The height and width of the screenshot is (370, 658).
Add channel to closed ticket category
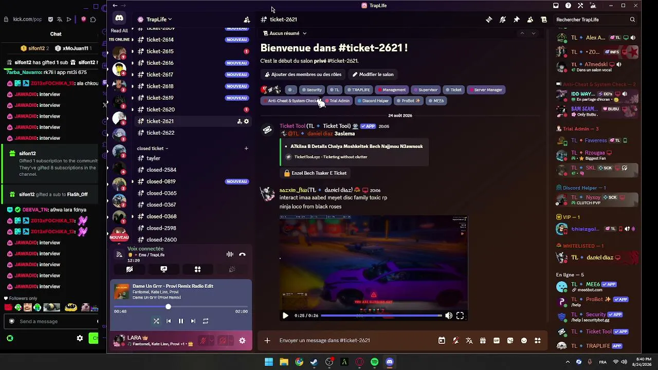pyautogui.click(x=246, y=149)
